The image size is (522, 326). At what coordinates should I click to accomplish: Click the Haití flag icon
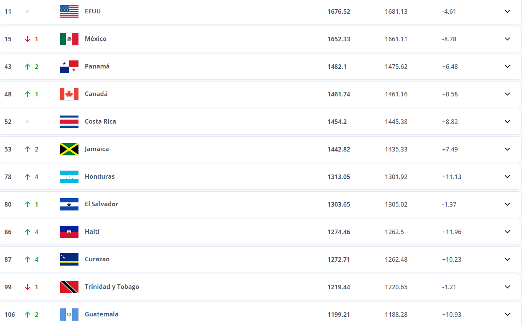[x=69, y=232]
